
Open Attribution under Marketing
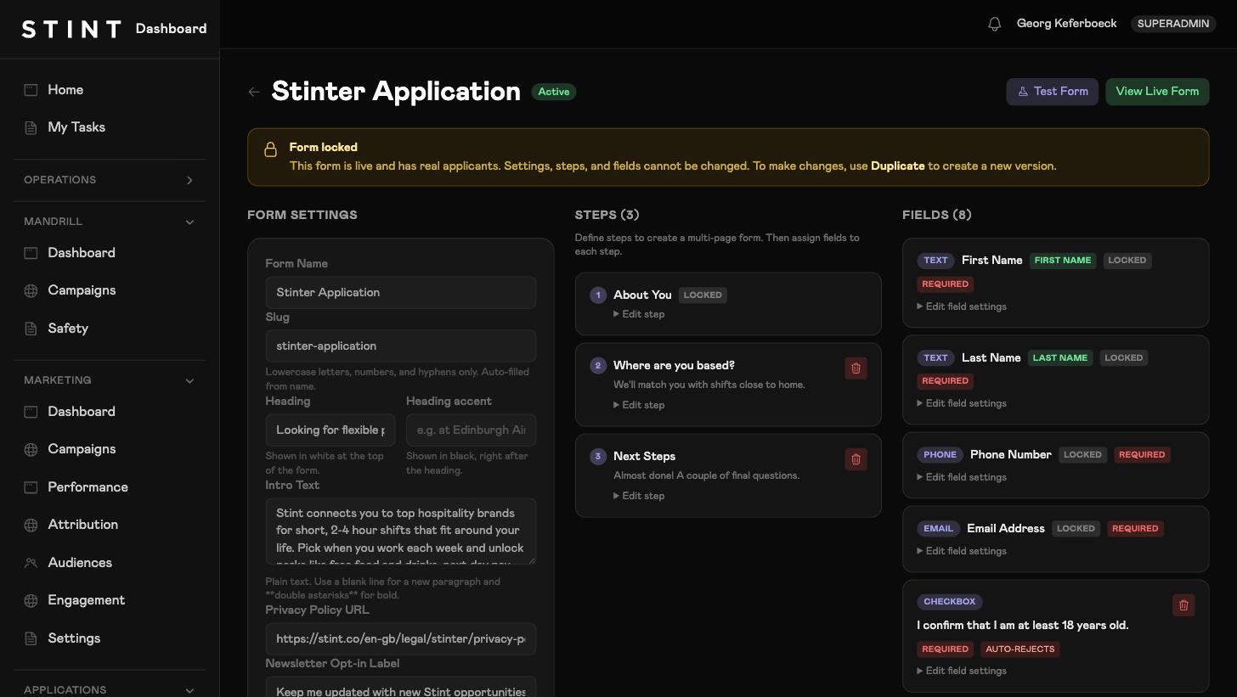pyautogui.click(x=110, y=525)
